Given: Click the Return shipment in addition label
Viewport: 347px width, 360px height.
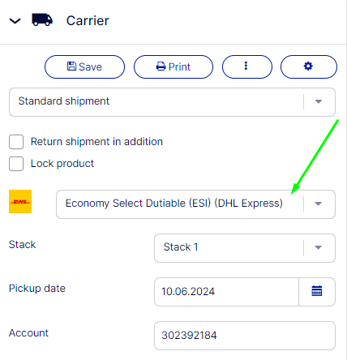Looking at the screenshot, I should 96,142.
